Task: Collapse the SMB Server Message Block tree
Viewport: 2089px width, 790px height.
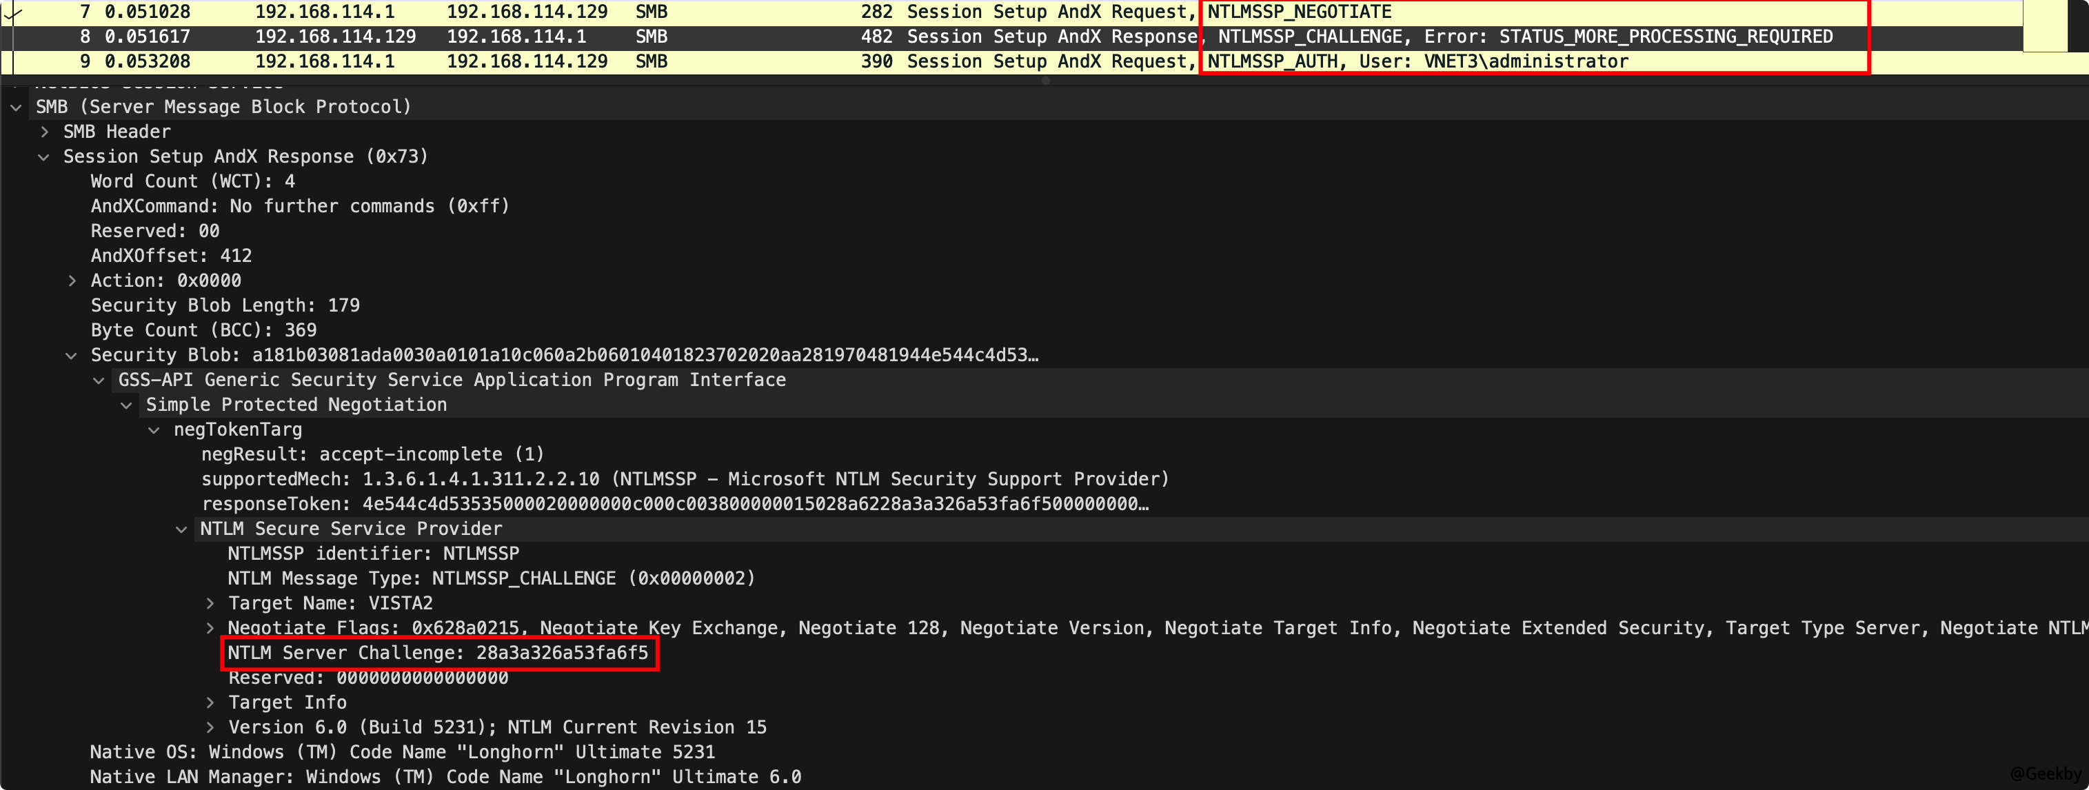Action: point(15,107)
